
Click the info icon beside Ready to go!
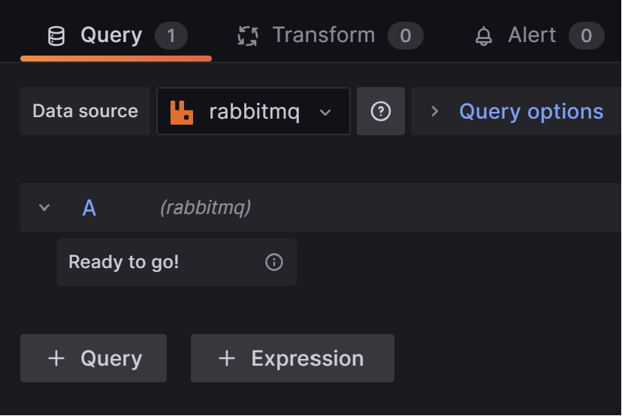[x=274, y=262]
